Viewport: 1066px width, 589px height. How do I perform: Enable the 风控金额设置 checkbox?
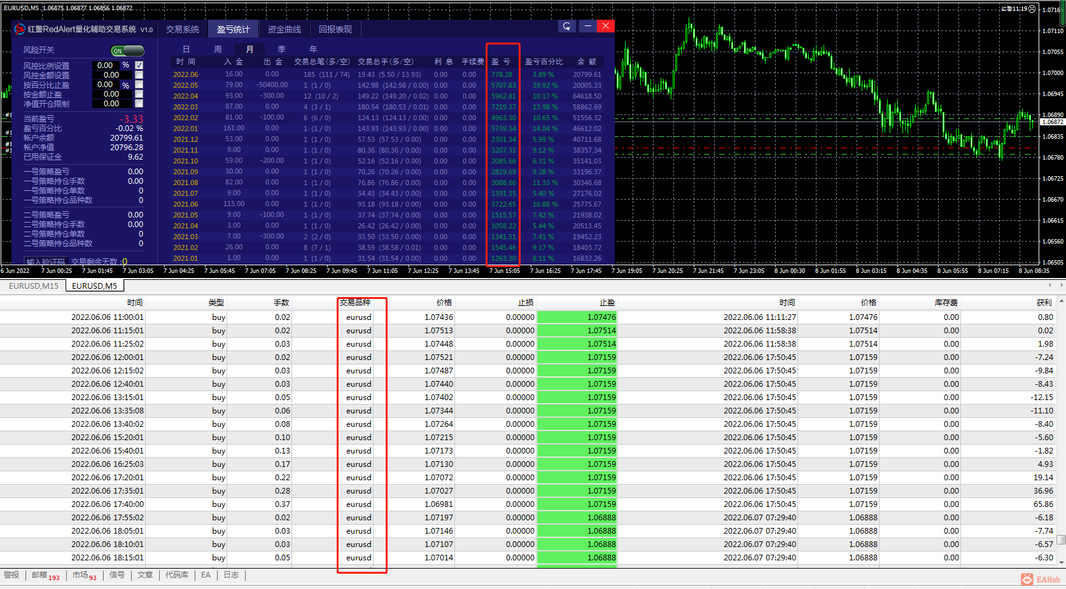pyautogui.click(x=139, y=75)
